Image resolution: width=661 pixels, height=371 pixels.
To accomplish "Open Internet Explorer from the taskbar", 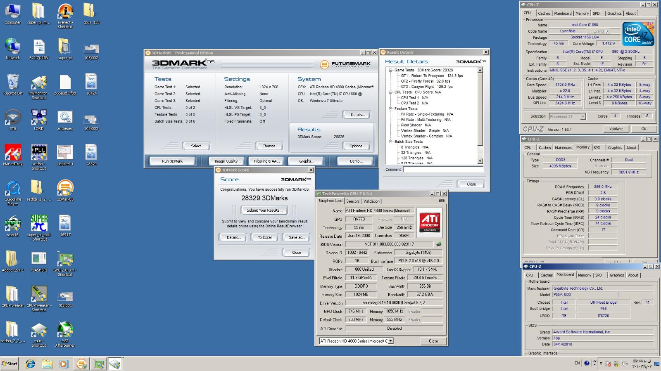I will [x=30, y=364].
